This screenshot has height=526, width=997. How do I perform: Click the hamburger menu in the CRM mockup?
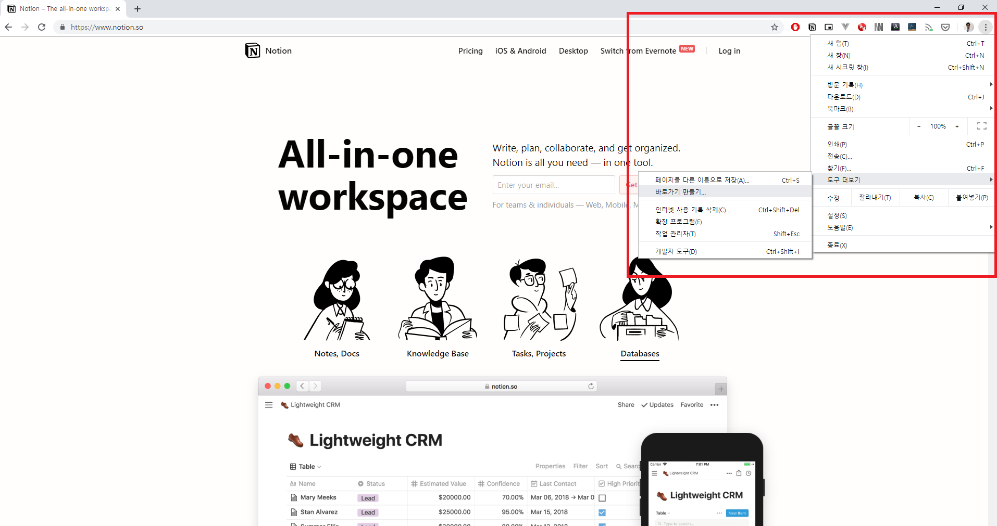click(x=269, y=405)
